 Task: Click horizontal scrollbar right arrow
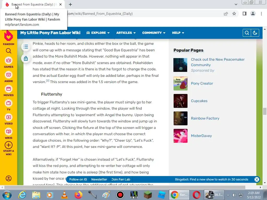(x=260, y=187)
